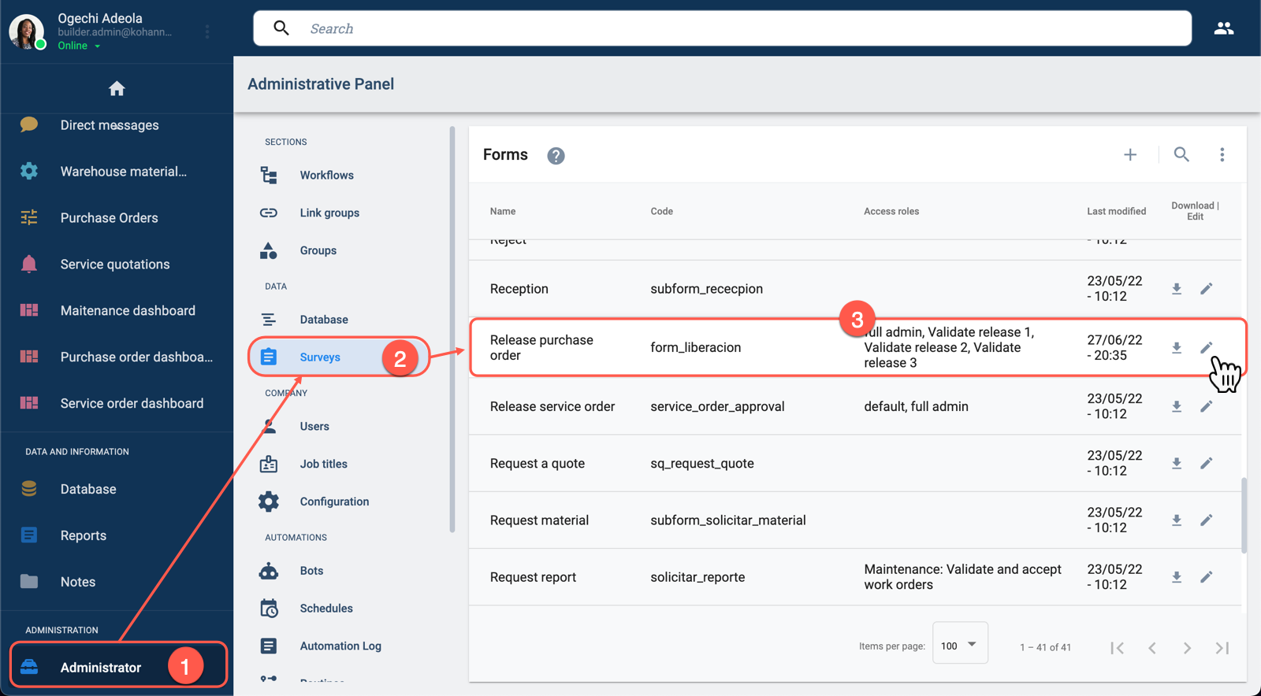Edit the Request report form
Screen dimensions: 1261x696
coord(1206,577)
